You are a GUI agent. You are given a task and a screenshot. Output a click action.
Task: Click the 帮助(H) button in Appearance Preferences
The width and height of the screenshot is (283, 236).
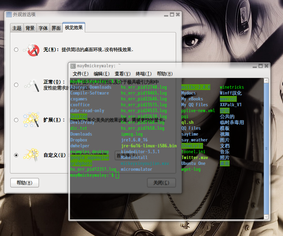[x=24, y=183]
